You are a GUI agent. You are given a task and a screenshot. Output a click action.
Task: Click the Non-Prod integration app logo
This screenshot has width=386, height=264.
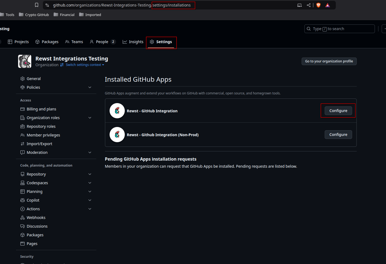[x=117, y=135]
